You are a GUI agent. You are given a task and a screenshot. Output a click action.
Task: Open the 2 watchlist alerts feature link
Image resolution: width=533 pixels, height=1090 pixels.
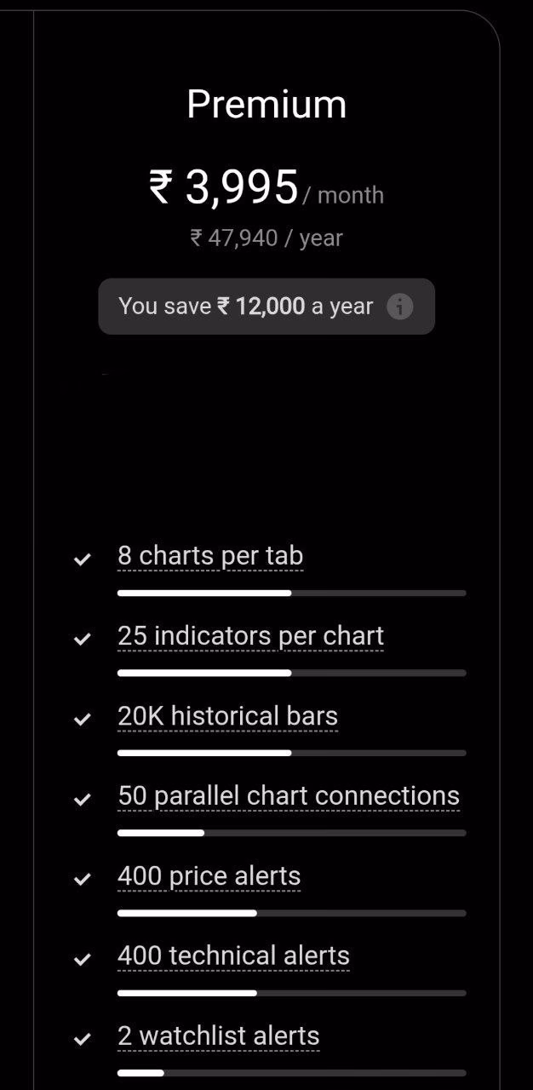pos(219,1036)
